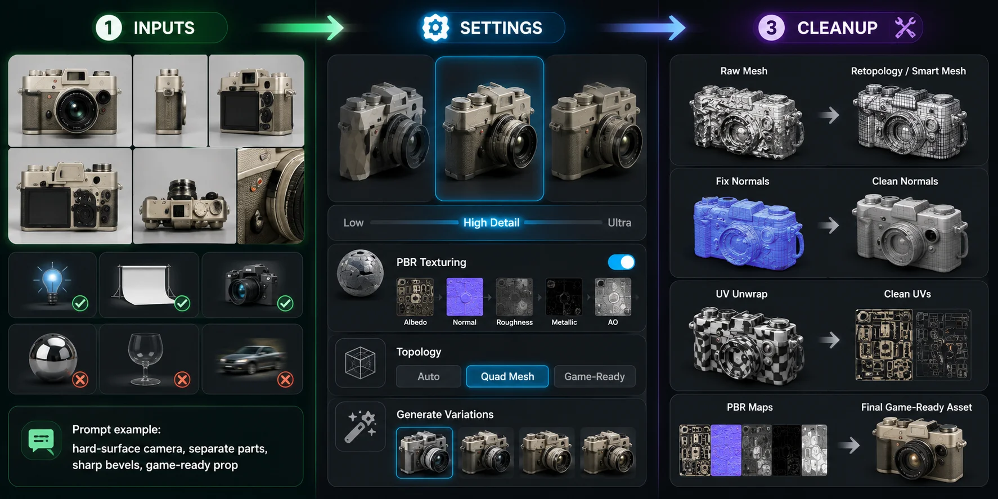Image resolution: width=998 pixels, height=499 pixels.
Task: Click the Settings gear icon
Action: pyautogui.click(x=435, y=28)
